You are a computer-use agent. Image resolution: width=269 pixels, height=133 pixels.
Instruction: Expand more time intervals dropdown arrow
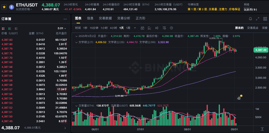pyautogui.click(x=135, y=28)
